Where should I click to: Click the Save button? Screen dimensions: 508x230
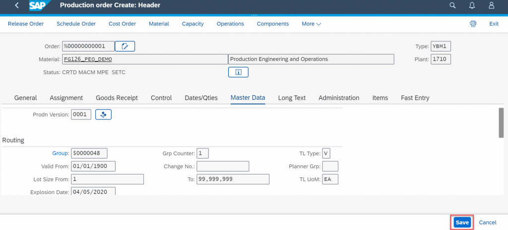tap(462, 223)
